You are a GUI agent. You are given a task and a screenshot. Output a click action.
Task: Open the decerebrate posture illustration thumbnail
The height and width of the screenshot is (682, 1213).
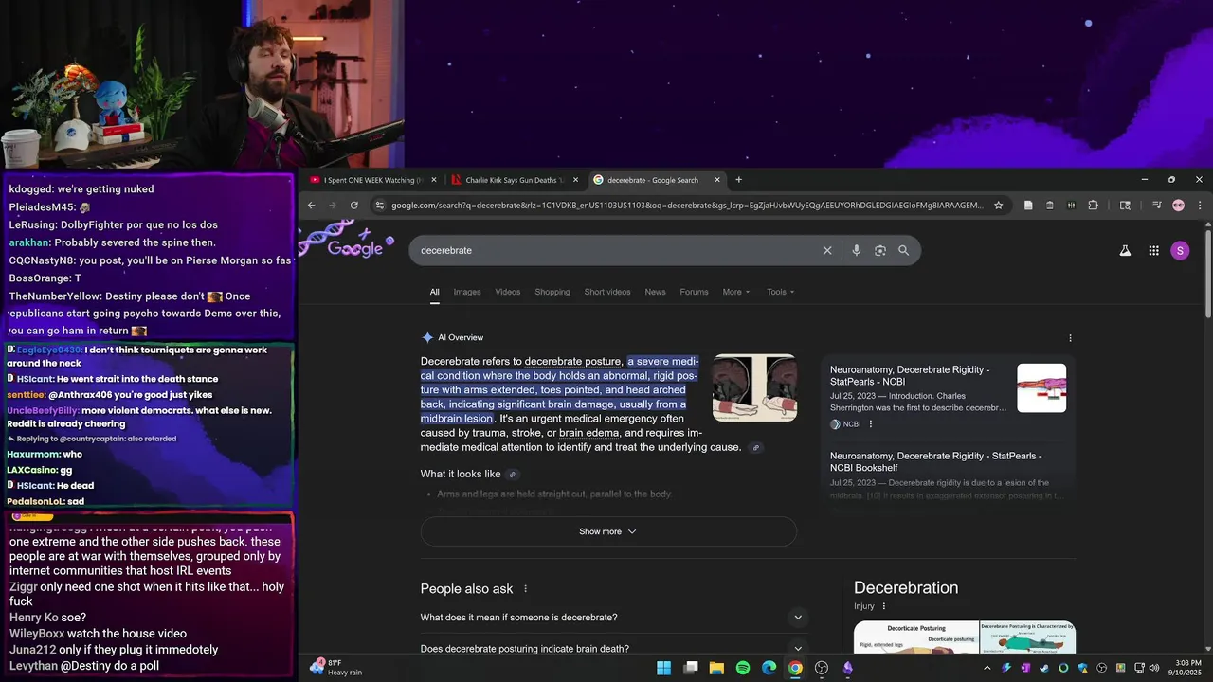click(x=754, y=387)
